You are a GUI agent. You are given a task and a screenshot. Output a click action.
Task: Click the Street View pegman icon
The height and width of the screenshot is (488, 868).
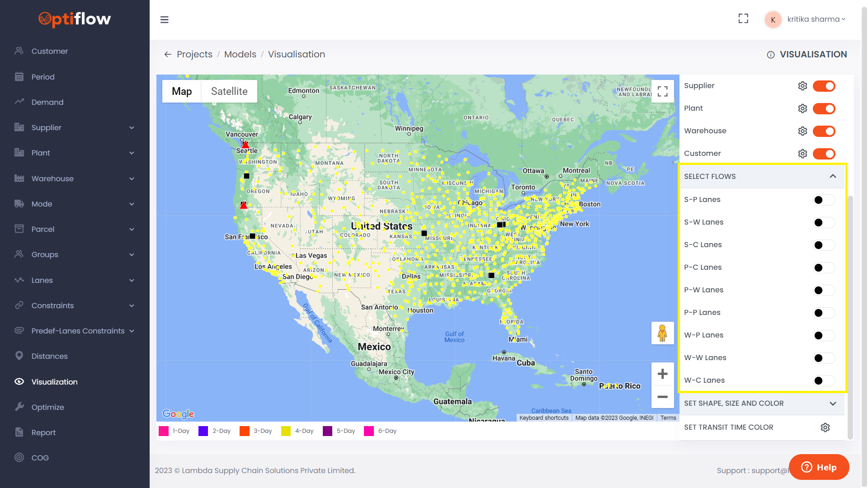pos(662,333)
